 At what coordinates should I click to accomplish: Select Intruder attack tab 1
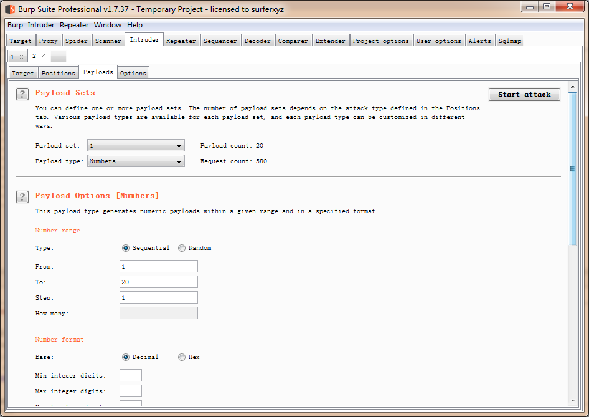13,57
